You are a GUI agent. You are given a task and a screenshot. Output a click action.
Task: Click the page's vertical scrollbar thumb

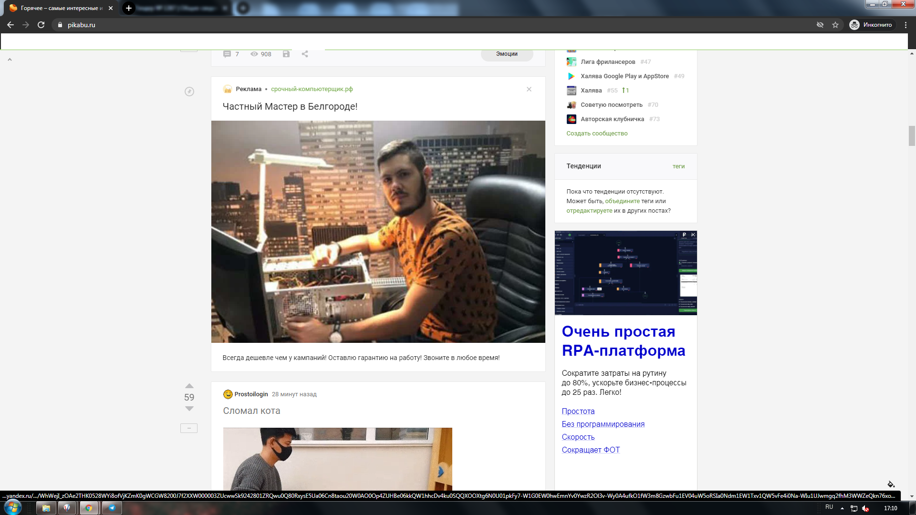click(912, 136)
